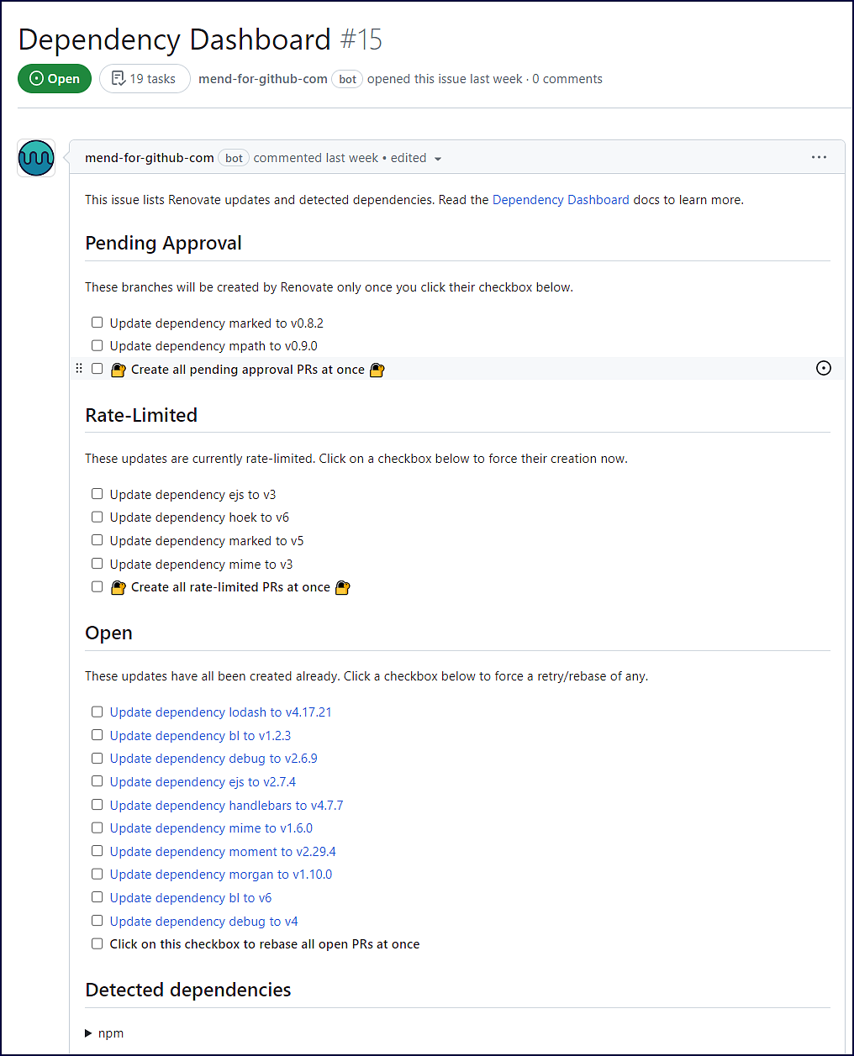Open the lodash to v4.17.21 update link
854x1056 pixels.
(x=220, y=712)
